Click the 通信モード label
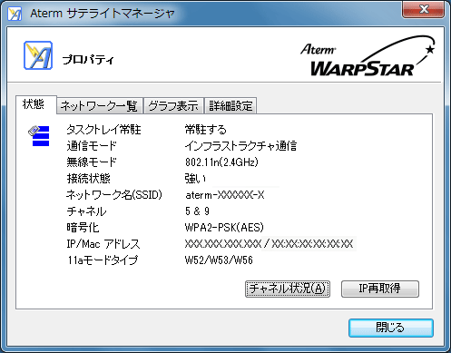 (92, 146)
